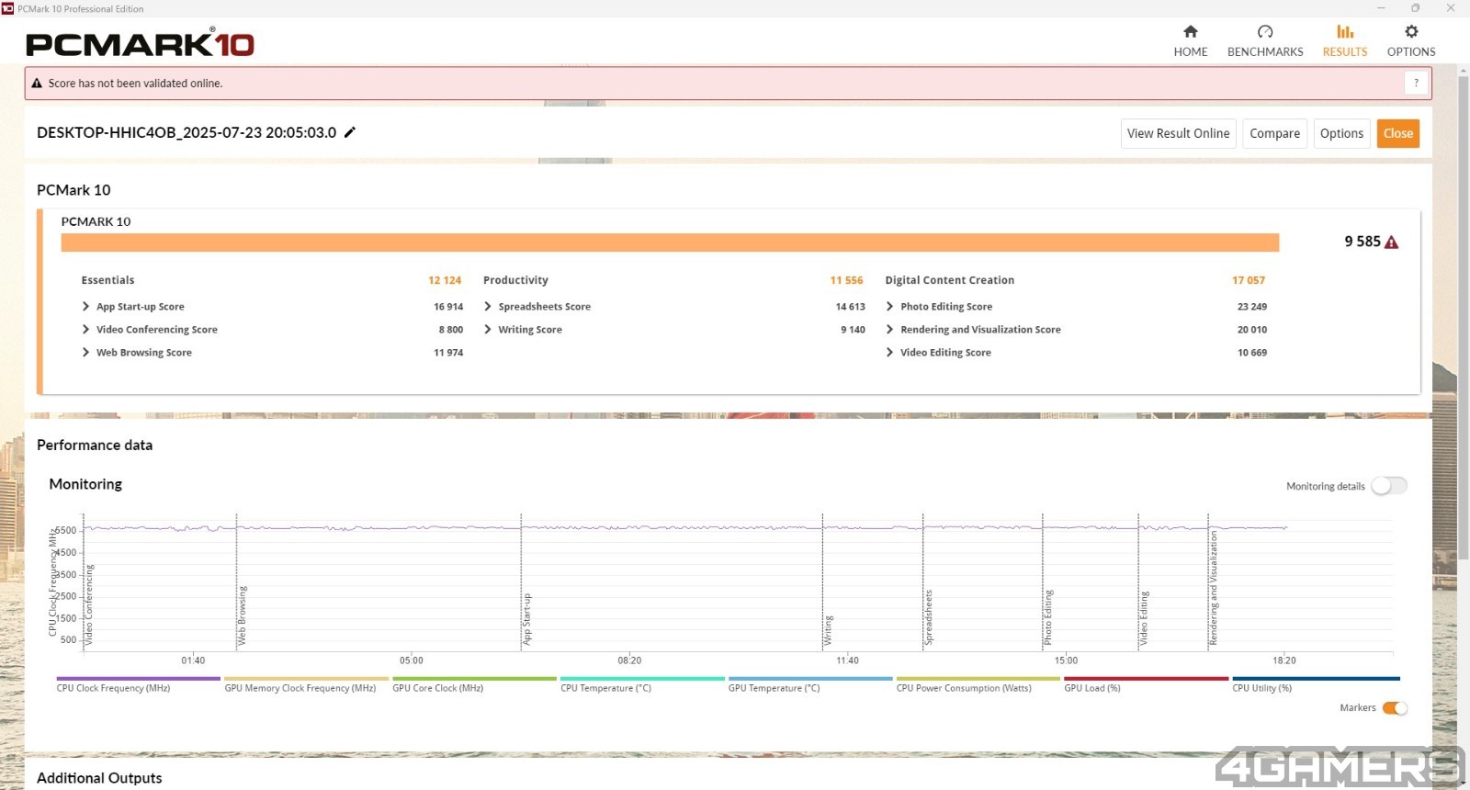Click the Essentials heading

pos(107,280)
